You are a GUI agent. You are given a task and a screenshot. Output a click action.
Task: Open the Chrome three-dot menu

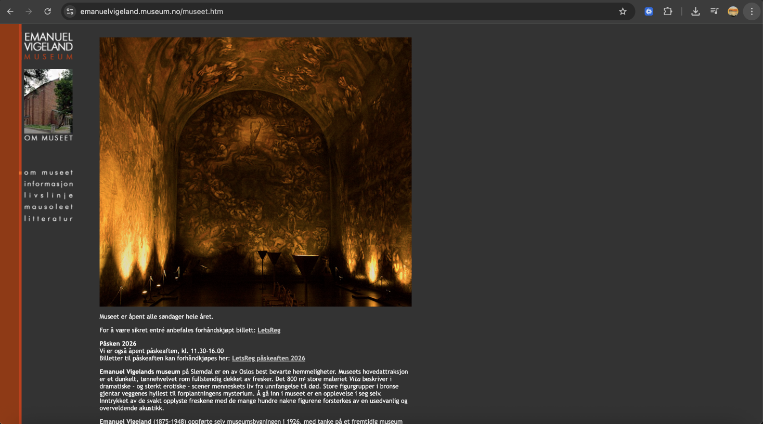point(752,11)
